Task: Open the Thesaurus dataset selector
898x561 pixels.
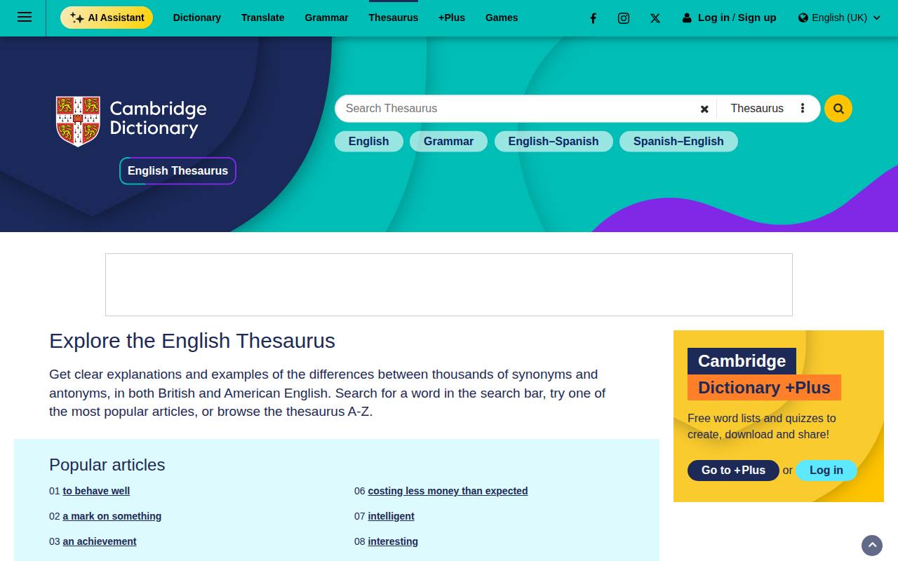Action: [x=757, y=109]
